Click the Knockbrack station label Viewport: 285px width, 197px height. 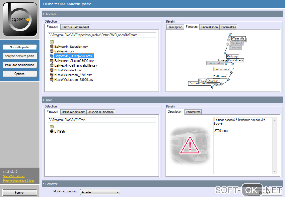236,60
